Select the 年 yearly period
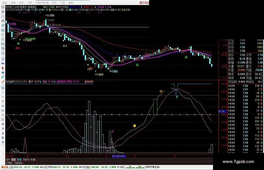The image size is (264, 170). (x=3, y=142)
